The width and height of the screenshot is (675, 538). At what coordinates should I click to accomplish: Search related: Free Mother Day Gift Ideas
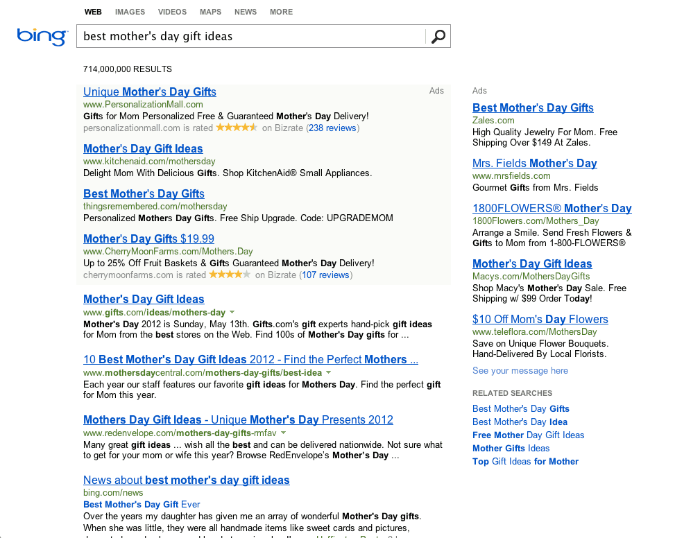click(528, 435)
